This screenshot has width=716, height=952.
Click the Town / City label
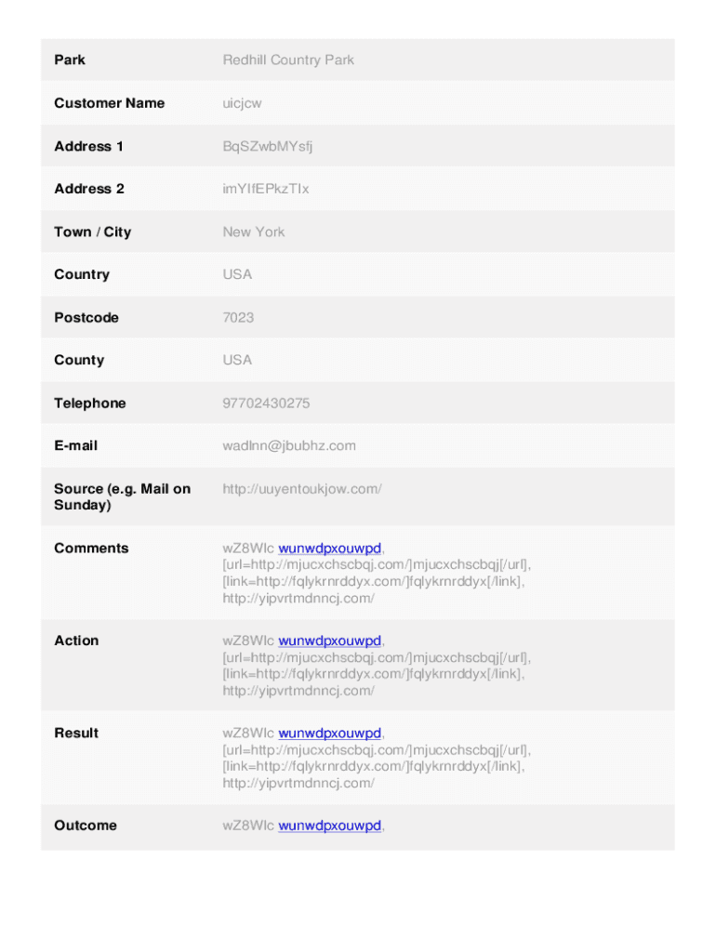pyautogui.click(x=92, y=231)
